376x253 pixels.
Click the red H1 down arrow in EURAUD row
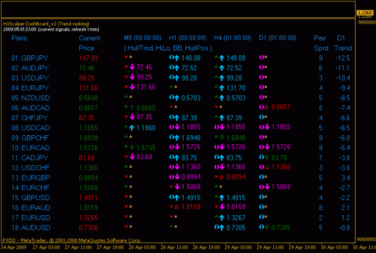[x=177, y=207]
